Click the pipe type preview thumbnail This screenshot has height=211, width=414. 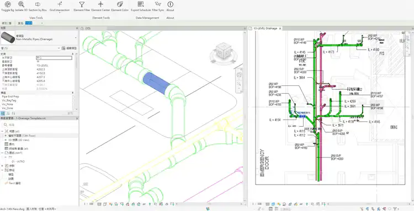tap(8, 37)
